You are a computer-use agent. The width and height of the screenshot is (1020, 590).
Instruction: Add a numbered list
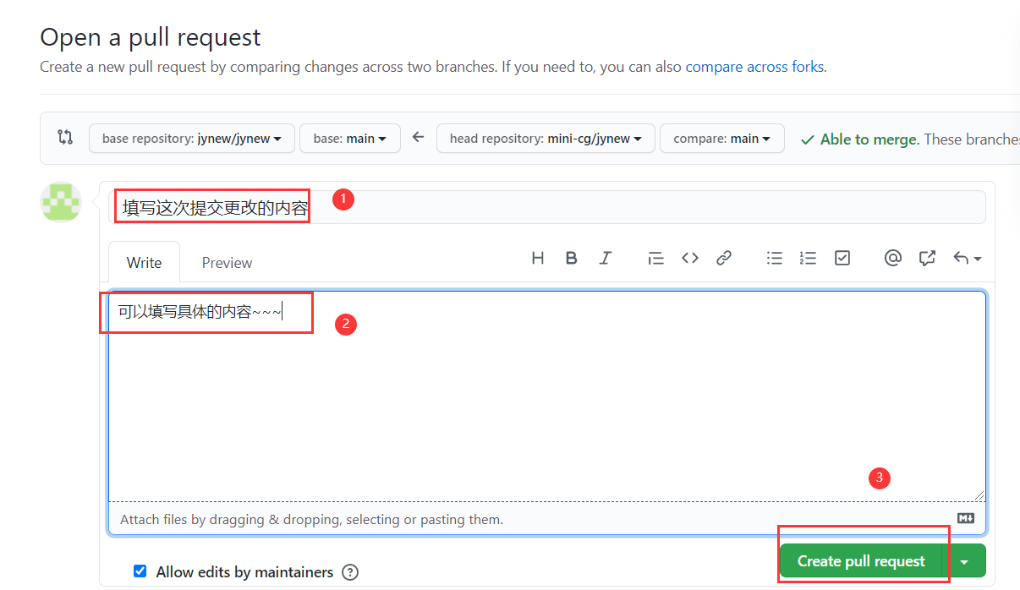click(809, 258)
